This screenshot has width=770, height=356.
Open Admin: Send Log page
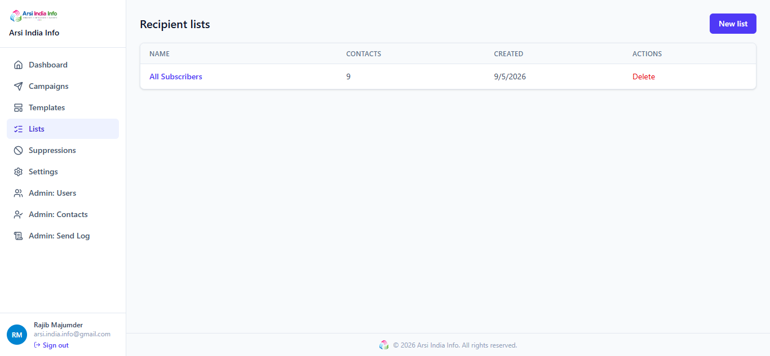pyautogui.click(x=63, y=236)
